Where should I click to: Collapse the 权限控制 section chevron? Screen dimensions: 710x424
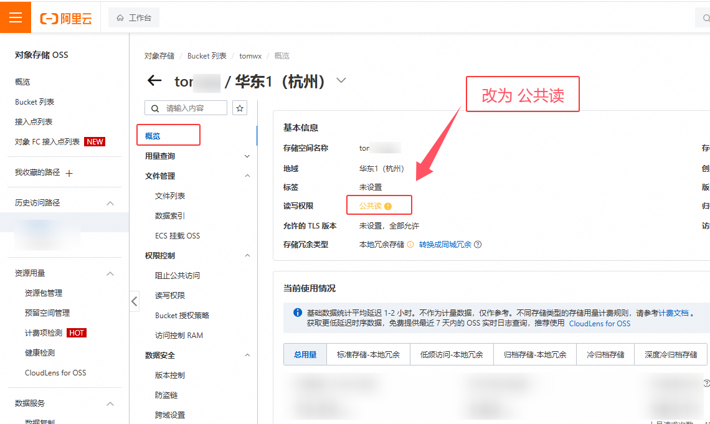247,256
